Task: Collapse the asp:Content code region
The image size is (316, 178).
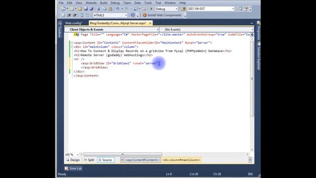Action: [72, 43]
